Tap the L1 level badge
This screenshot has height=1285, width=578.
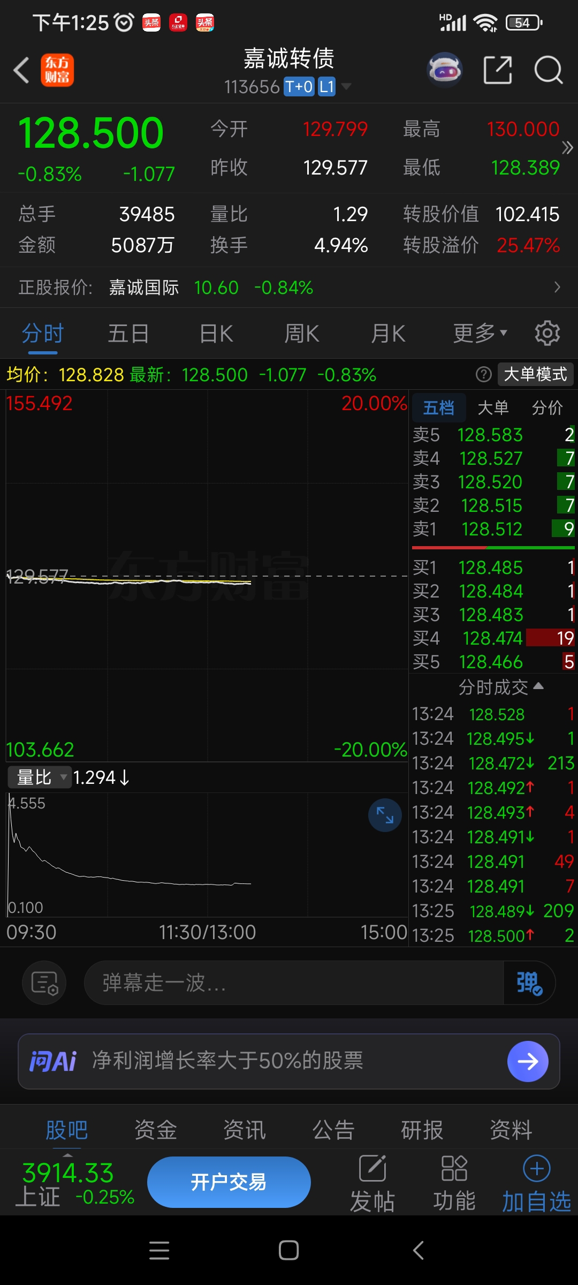point(326,87)
